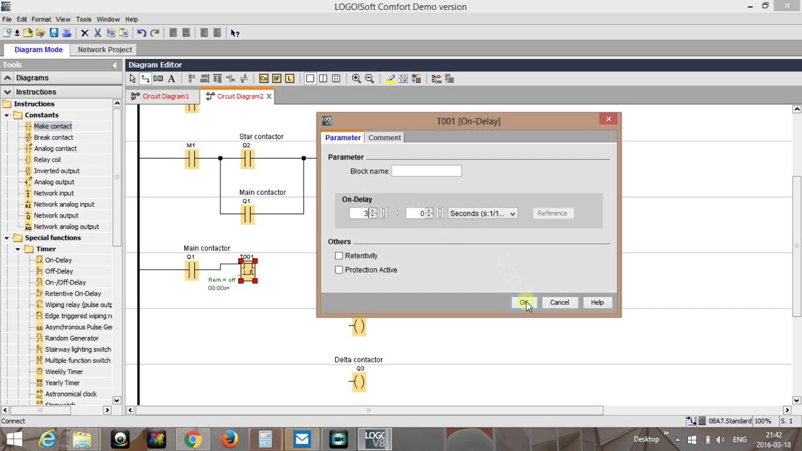Screen dimensions: 802x451
Task: Collapse the Special functions tree folder
Action: (6, 238)
